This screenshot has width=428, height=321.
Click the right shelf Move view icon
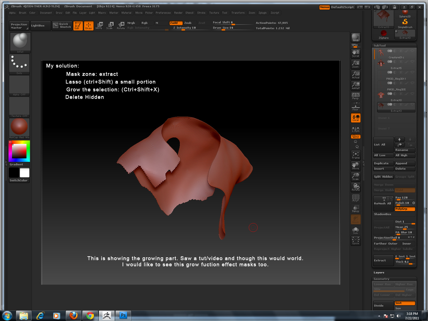point(356,166)
